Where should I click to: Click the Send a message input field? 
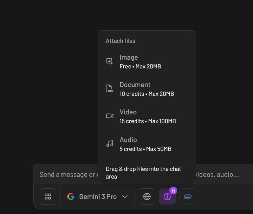[143, 174]
